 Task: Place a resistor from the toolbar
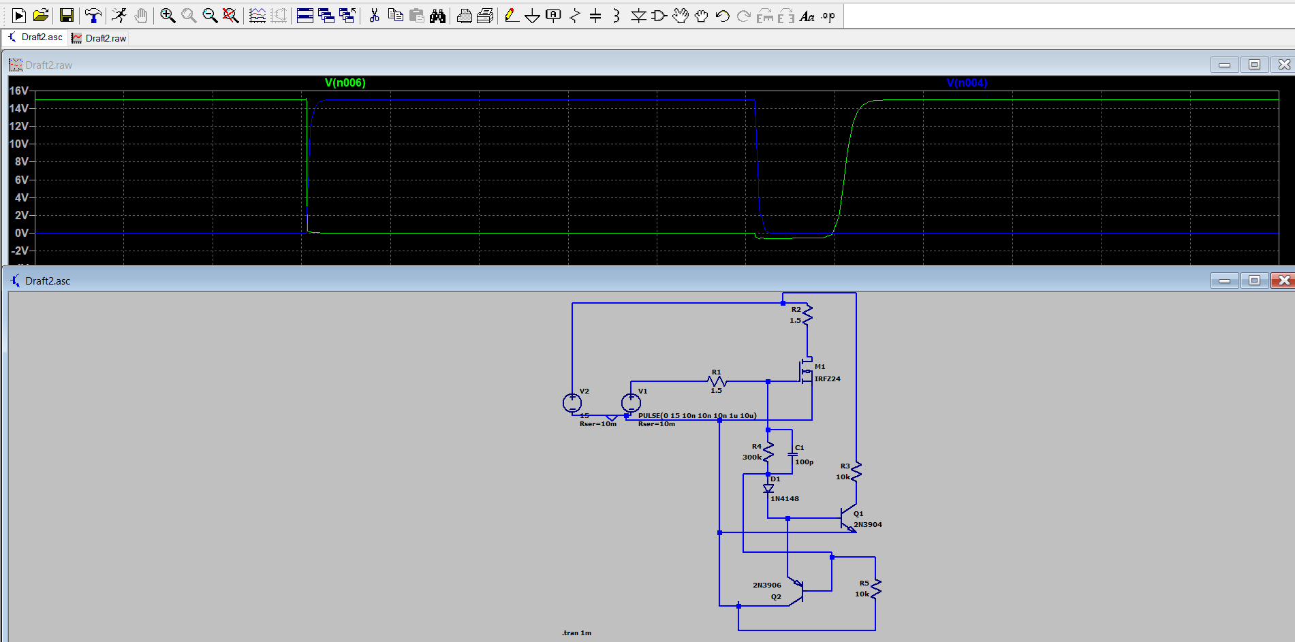pyautogui.click(x=575, y=16)
